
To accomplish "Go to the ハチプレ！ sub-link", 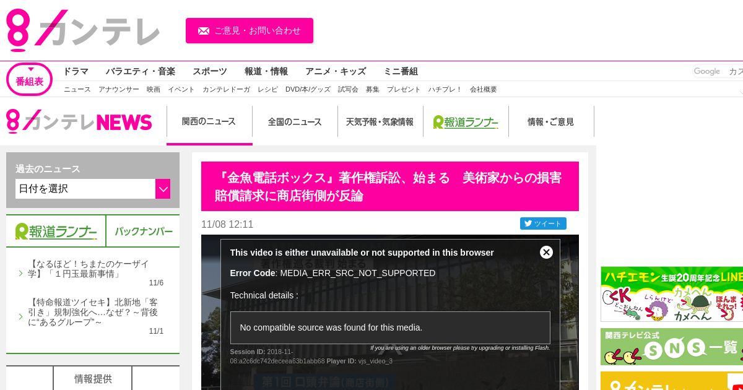I will coord(445,89).
